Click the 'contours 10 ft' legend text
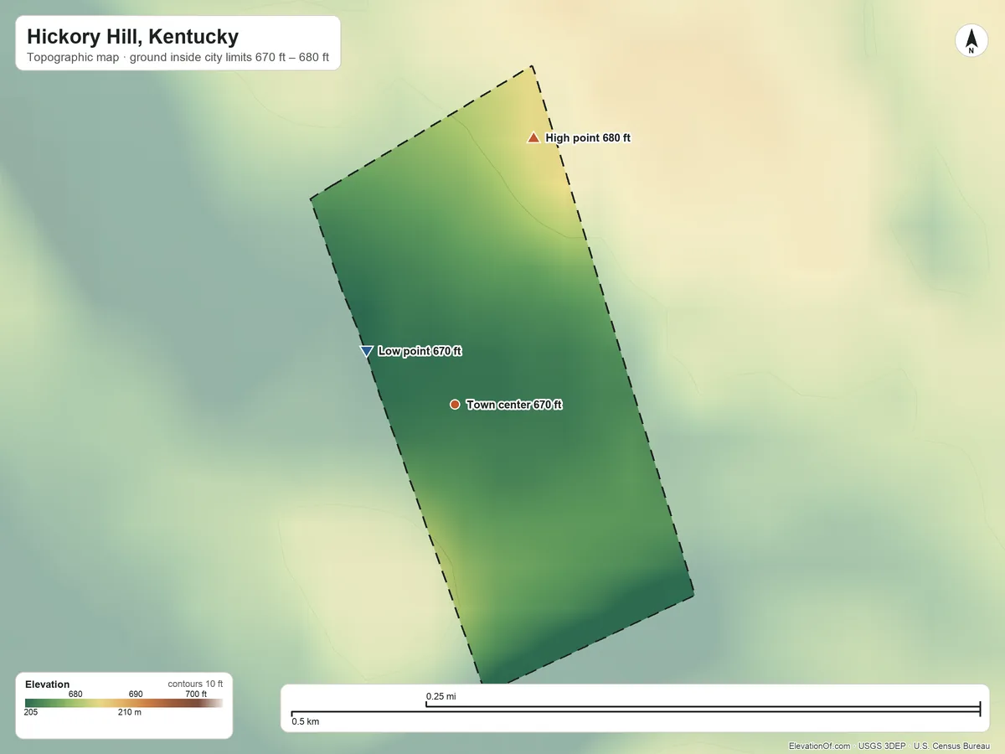1005x754 pixels. [x=195, y=684]
